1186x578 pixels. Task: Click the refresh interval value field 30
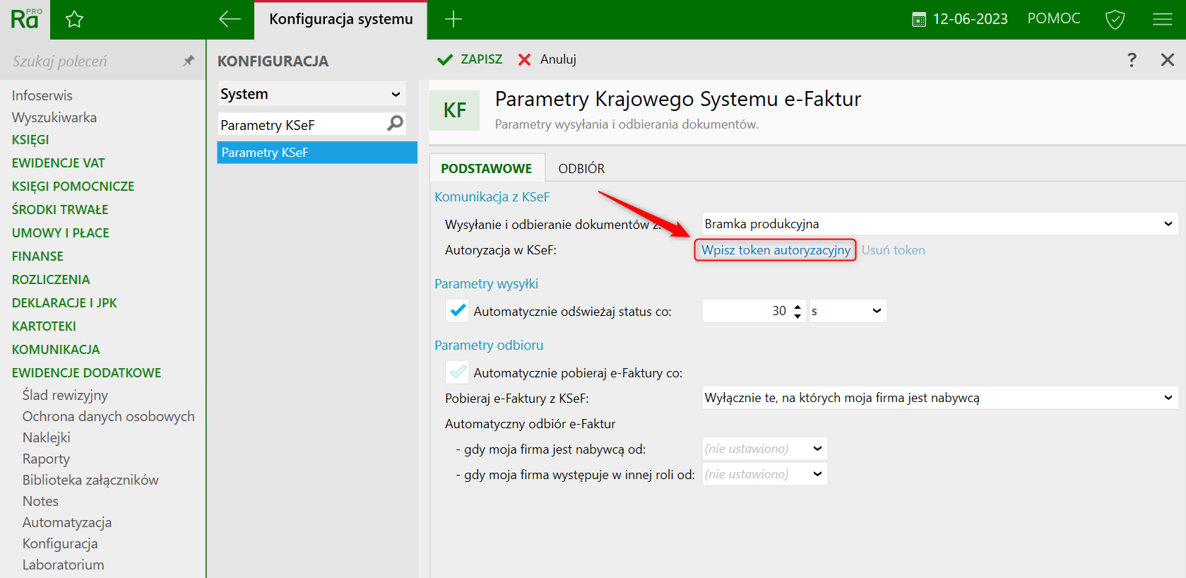click(745, 311)
